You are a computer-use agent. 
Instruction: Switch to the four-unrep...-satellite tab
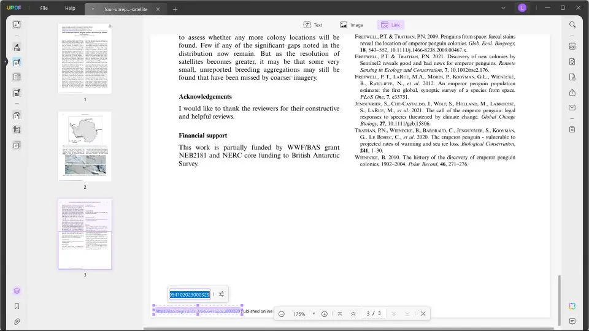(x=126, y=9)
